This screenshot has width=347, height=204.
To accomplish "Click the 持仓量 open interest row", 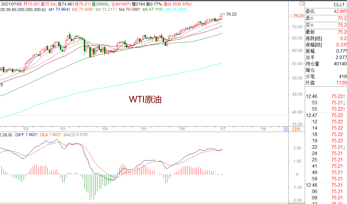I will click(x=326, y=64).
